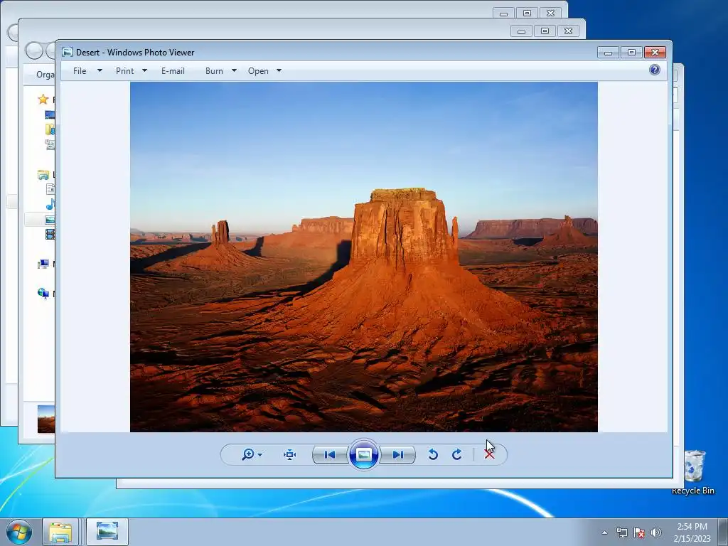This screenshot has width=728, height=546.
Task: Select Network icon in Explorer sidebar
Action: point(43,293)
